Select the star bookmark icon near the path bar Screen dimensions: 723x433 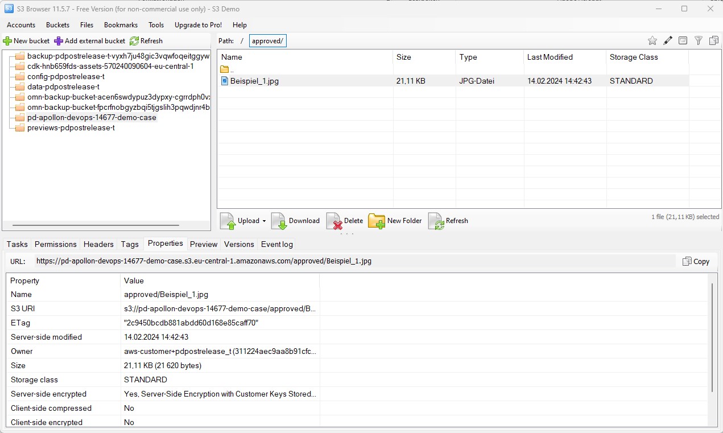pyautogui.click(x=652, y=40)
